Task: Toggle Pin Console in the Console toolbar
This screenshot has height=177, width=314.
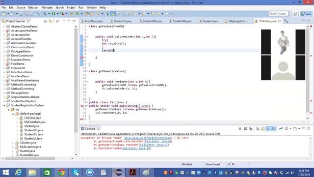Action: pyautogui.click(x=281, y=129)
